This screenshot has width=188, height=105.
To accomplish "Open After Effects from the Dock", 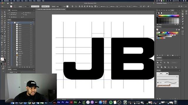I will tap(59, 102).
